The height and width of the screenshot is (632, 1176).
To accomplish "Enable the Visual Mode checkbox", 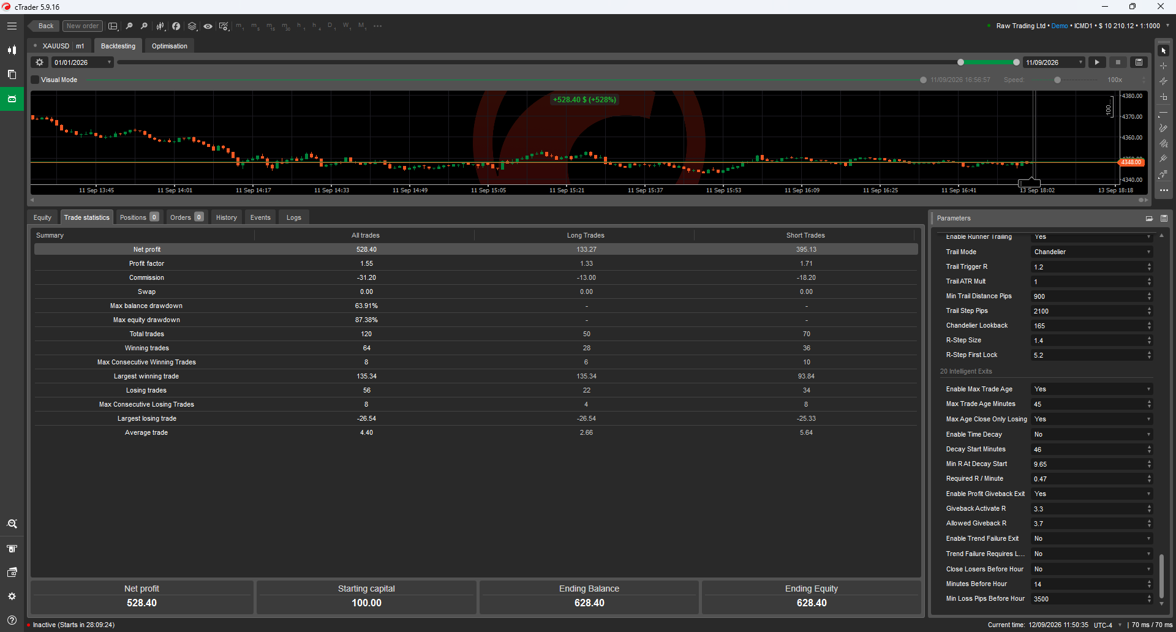I will click(x=35, y=80).
